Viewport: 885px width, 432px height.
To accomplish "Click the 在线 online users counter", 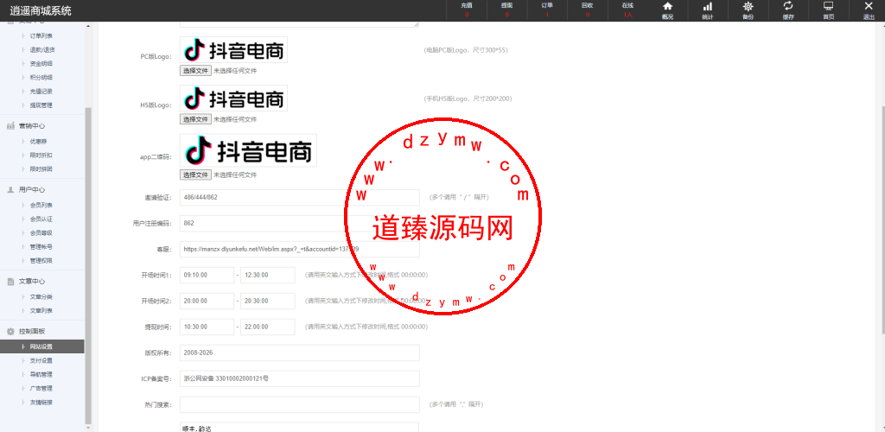I will pyautogui.click(x=627, y=10).
